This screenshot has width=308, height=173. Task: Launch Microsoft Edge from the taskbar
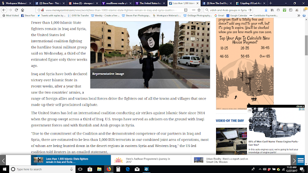coord(128,169)
